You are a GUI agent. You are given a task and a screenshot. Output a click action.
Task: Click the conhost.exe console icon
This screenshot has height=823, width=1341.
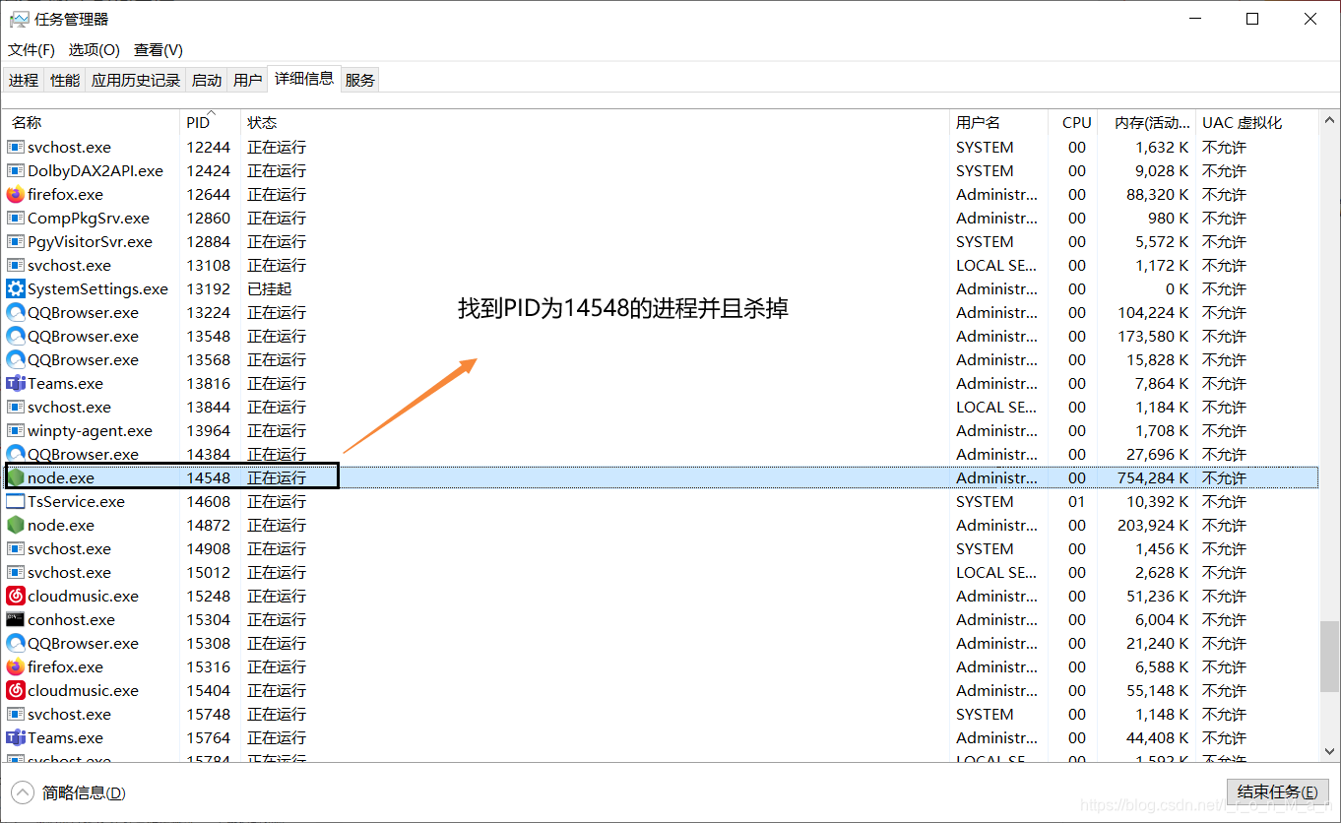click(16, 619)
